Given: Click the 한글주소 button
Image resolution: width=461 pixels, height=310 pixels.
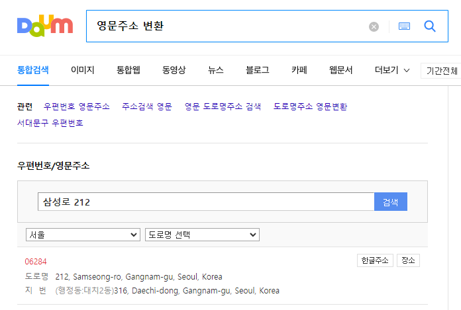Looking at the screenshot, I should coord(375,260).
